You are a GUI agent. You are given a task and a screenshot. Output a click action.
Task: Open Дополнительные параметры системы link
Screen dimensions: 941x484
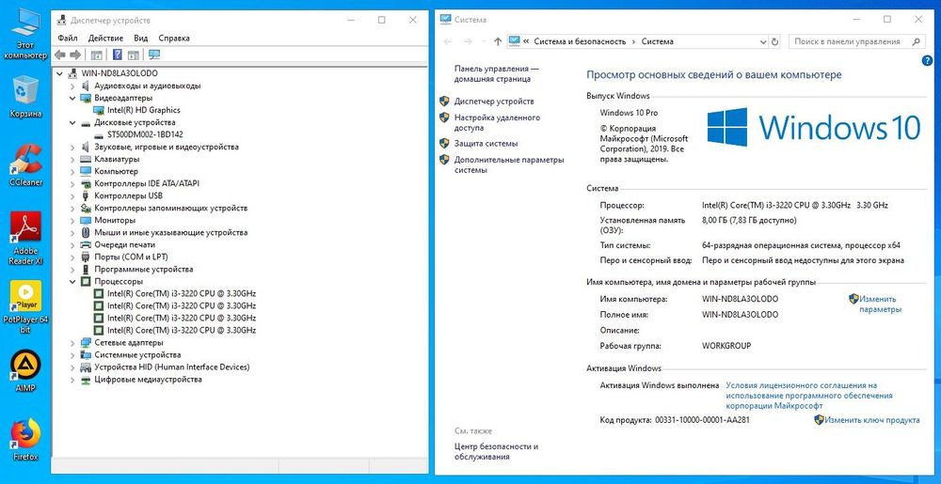coord(509,164)
